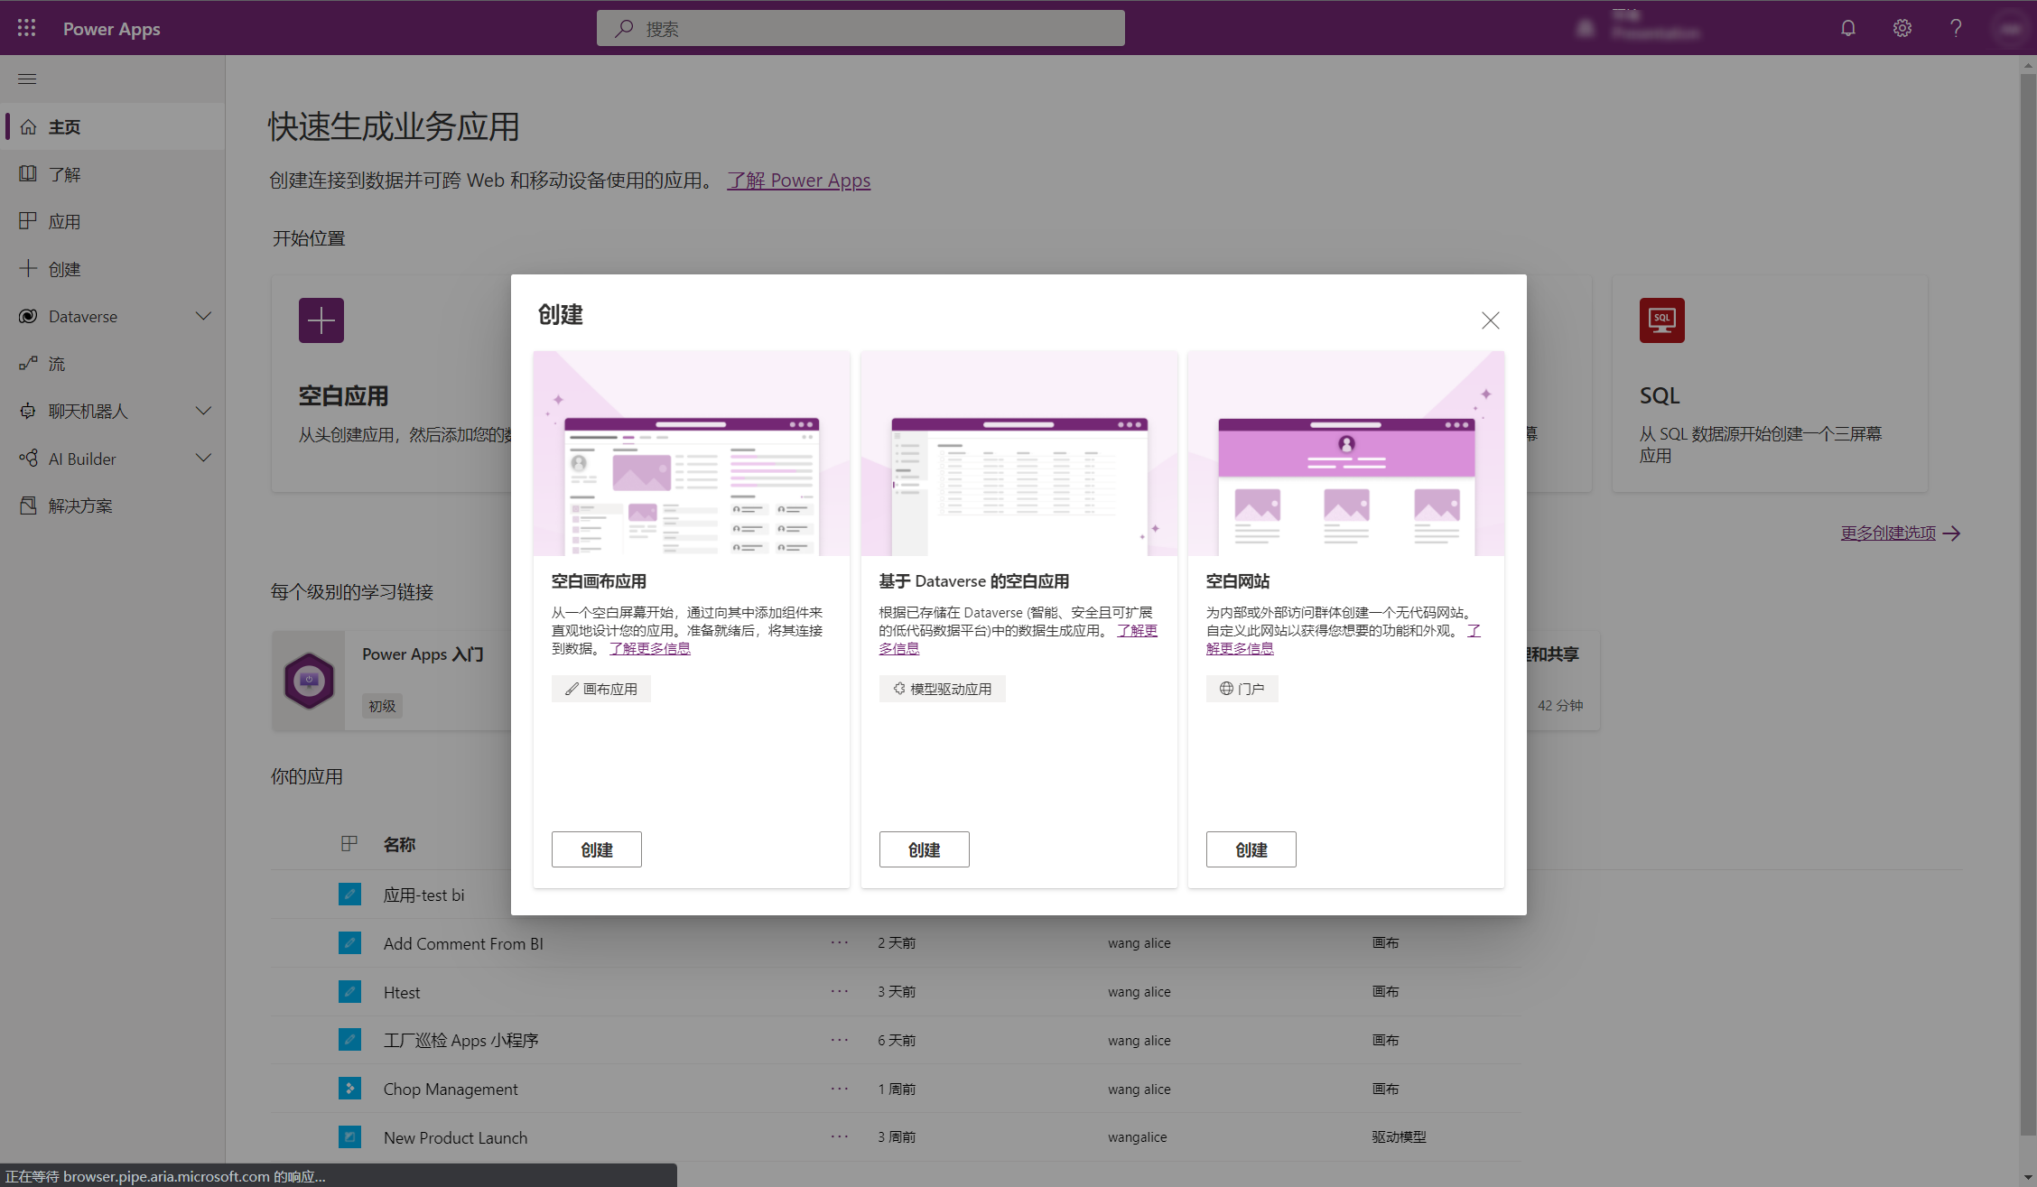The image size is (2037, 1187).
Task: Open the more options dots for Htest
Action: (840, 991)
